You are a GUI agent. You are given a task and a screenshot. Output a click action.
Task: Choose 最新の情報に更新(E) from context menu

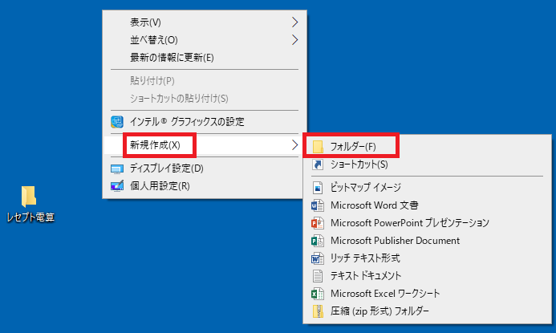pos(205,58)
